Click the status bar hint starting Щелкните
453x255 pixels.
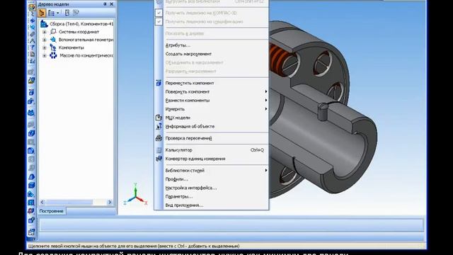point(134,246)
